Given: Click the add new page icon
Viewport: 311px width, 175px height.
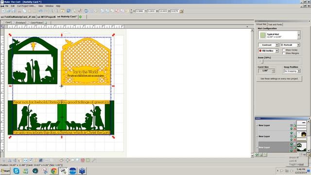Looking at the screenshot, I should [46, 23].
